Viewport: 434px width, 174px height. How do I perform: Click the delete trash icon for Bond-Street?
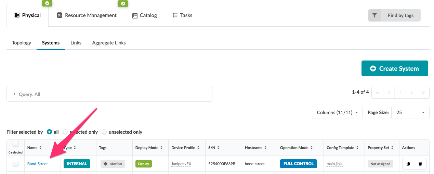[x=420, y=164]
